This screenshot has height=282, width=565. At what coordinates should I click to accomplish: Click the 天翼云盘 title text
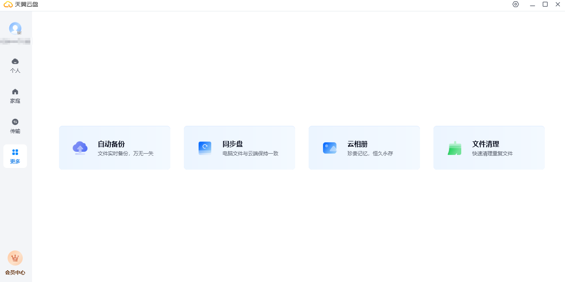[27, 5]
